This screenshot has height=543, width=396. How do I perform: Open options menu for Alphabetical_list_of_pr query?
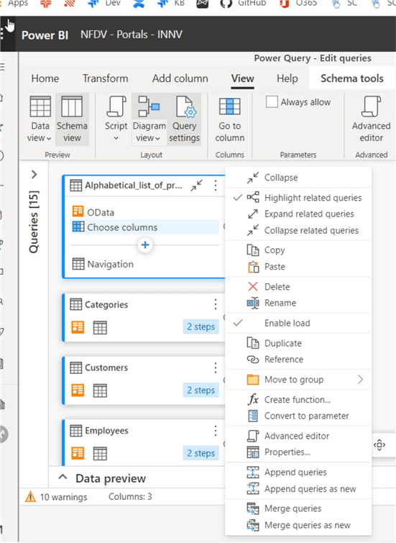point(216,186)
